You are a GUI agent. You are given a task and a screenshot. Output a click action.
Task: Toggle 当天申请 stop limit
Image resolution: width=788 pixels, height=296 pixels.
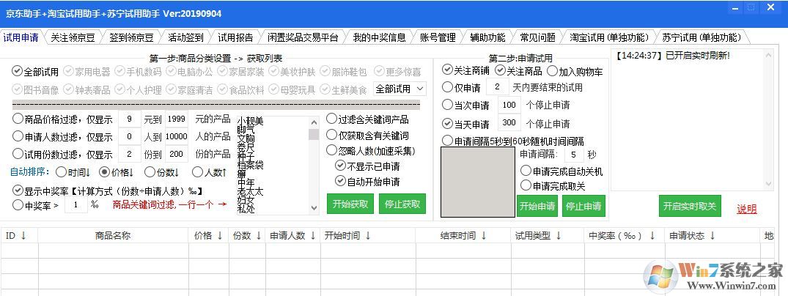466,123
